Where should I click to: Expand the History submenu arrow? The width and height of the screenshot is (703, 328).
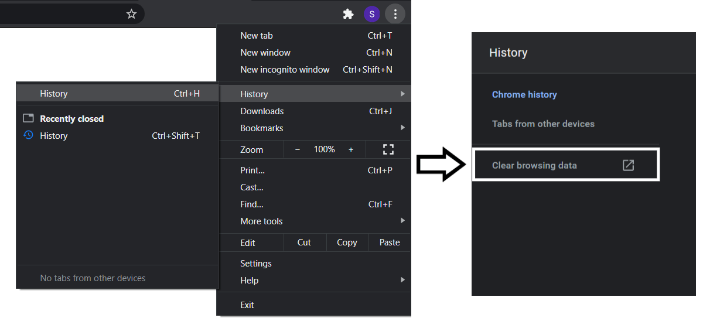pos(402,94)
